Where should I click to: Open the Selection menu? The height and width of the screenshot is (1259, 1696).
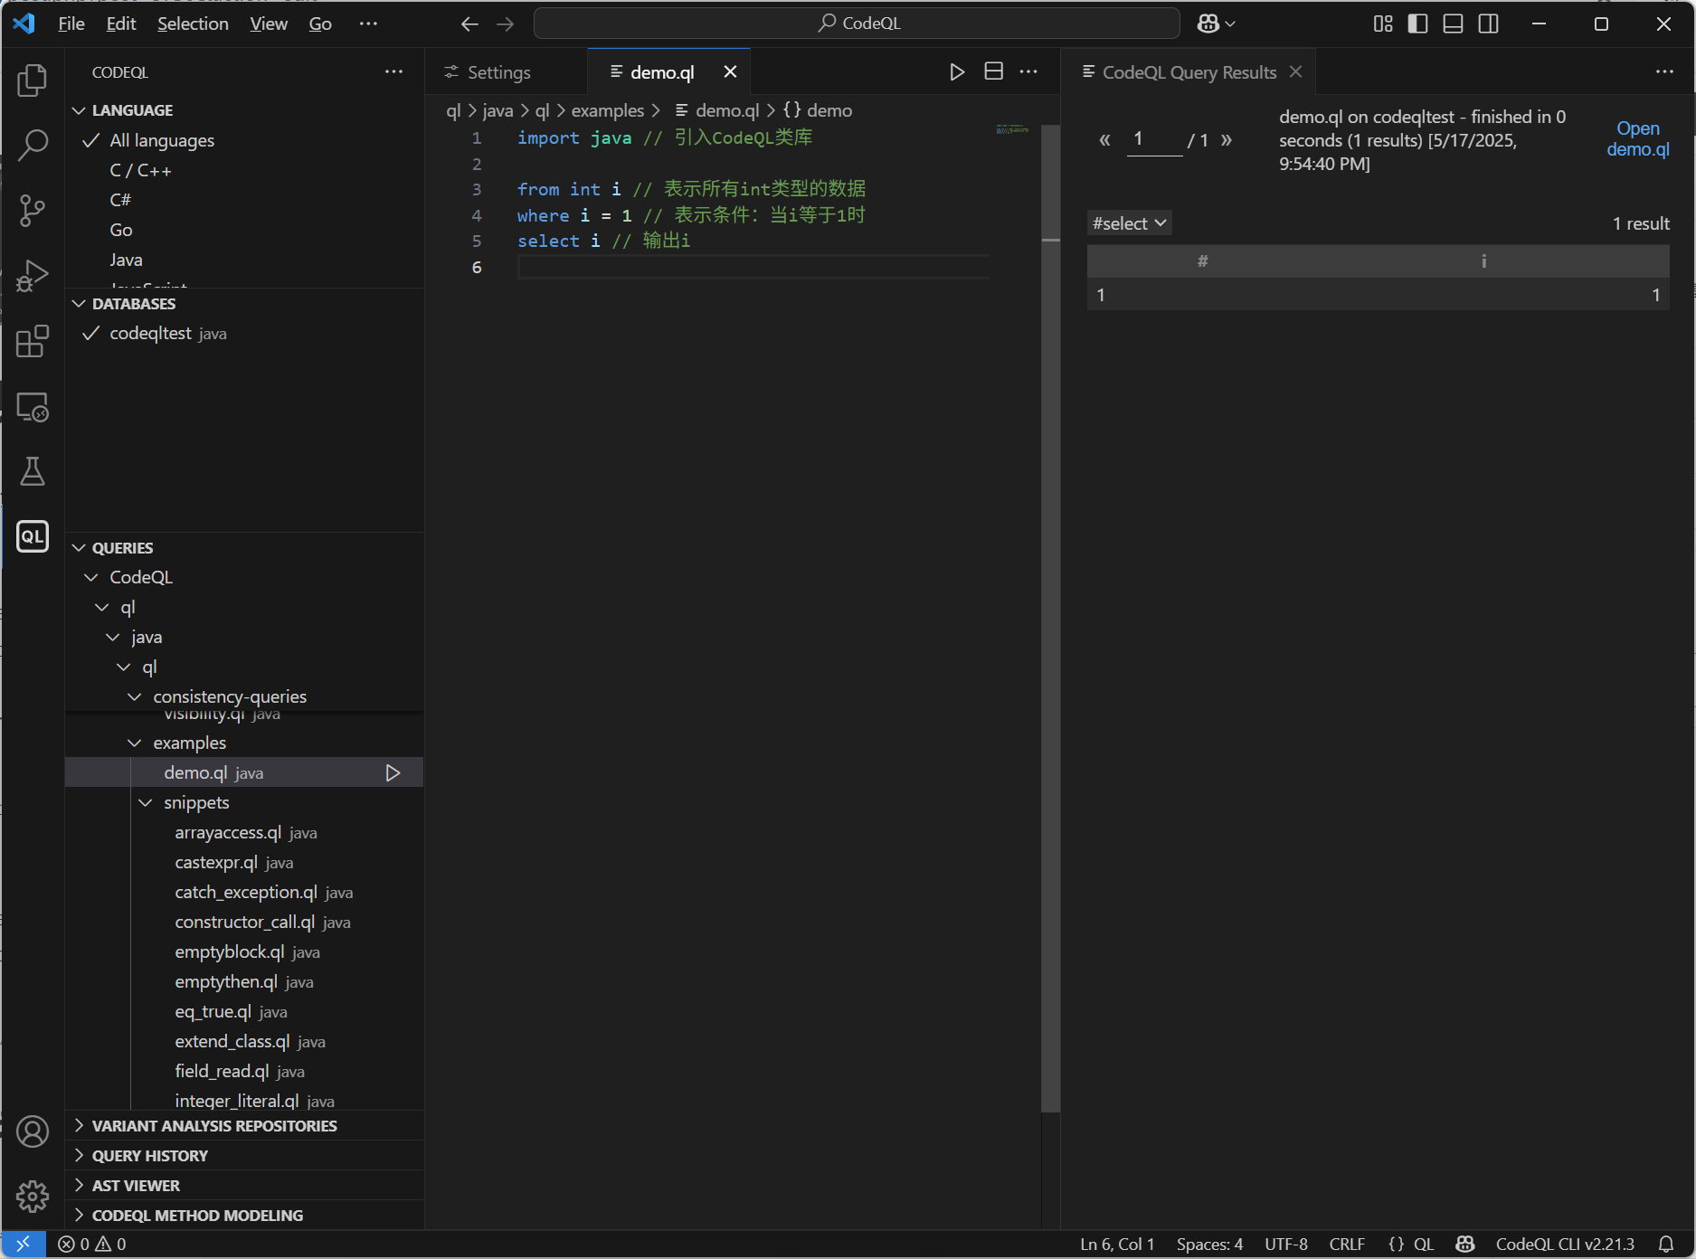coord(193,24)
